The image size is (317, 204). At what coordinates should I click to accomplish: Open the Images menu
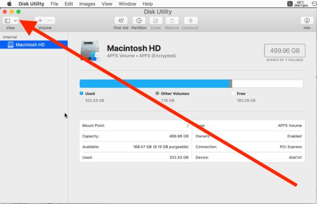[x=87, y=4]
